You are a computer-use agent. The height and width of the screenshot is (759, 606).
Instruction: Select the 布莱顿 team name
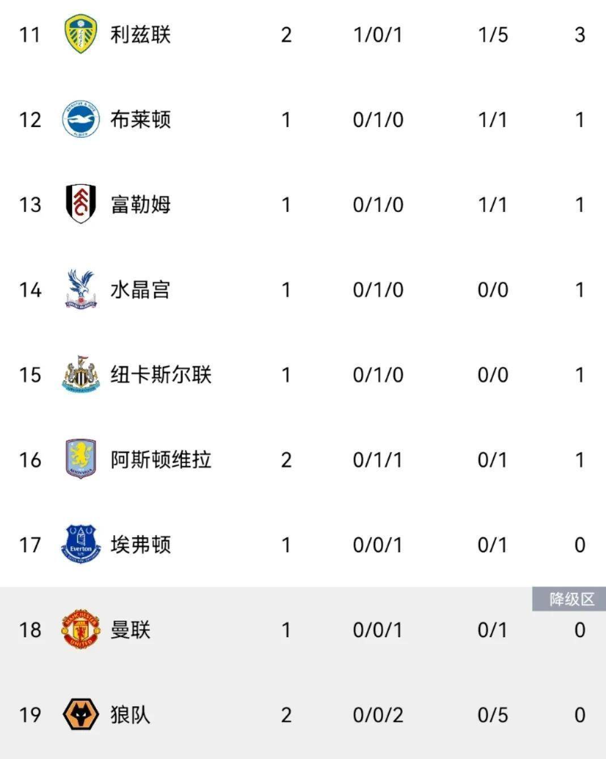(140, 120)
